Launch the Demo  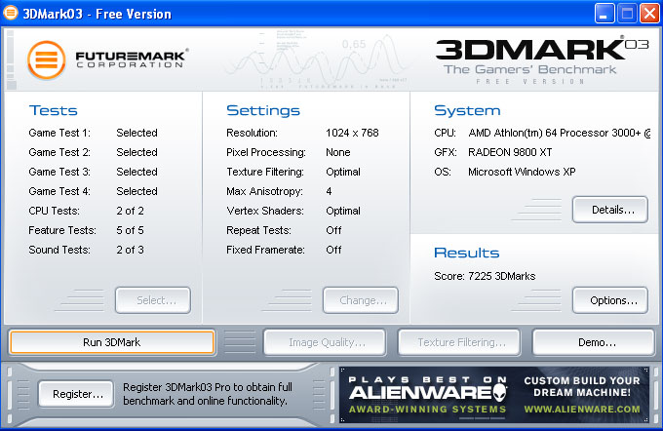click(594, 342)
